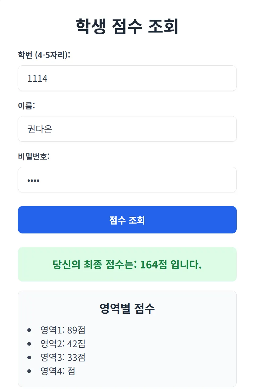254x390 pixels.
Task: Click the bullet point before 영역1
Action: [x=29, y=330]
